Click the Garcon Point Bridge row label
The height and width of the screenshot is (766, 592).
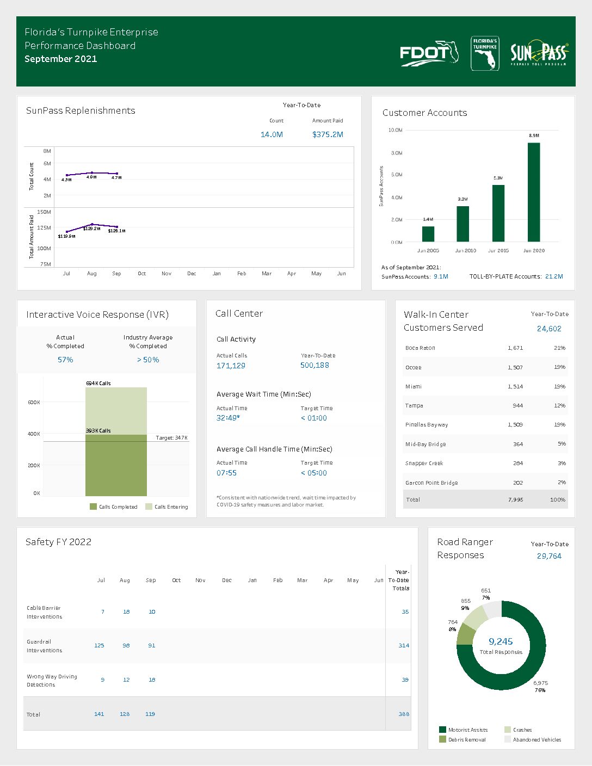pos(431,483)
